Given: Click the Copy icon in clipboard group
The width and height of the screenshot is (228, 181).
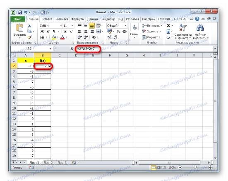Looking at the screenshot, I should [29, 31].
